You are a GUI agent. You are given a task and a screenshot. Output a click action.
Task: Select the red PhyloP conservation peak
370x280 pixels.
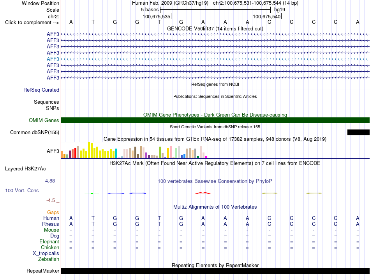point(203,193)
